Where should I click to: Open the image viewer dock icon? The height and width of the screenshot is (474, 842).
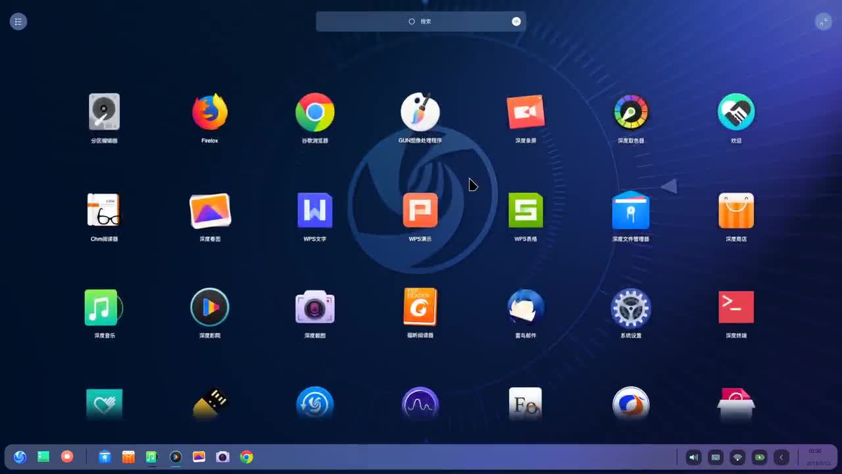pos(199,456)
